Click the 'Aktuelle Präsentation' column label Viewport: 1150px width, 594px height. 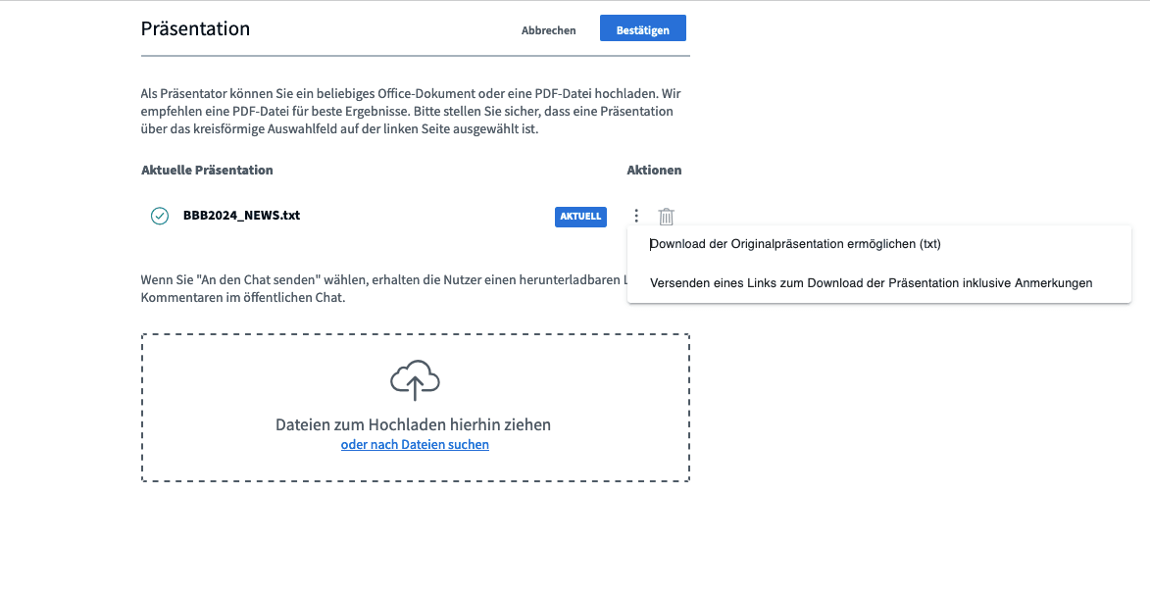(x=207, y=170)
